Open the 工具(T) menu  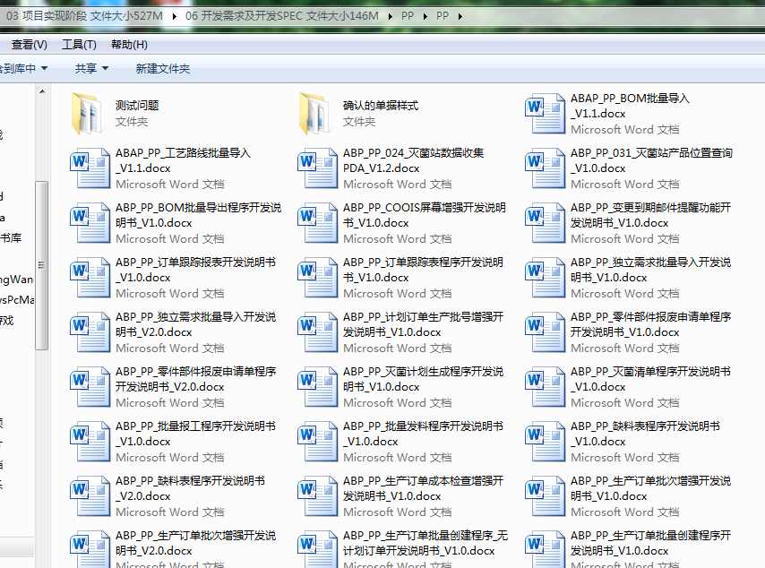tap(79, 45)
